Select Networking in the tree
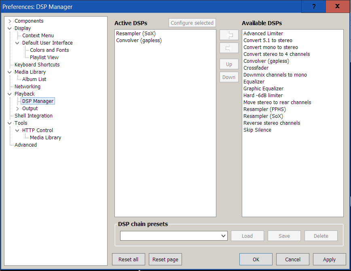351x271 pixels. (27, 87)
